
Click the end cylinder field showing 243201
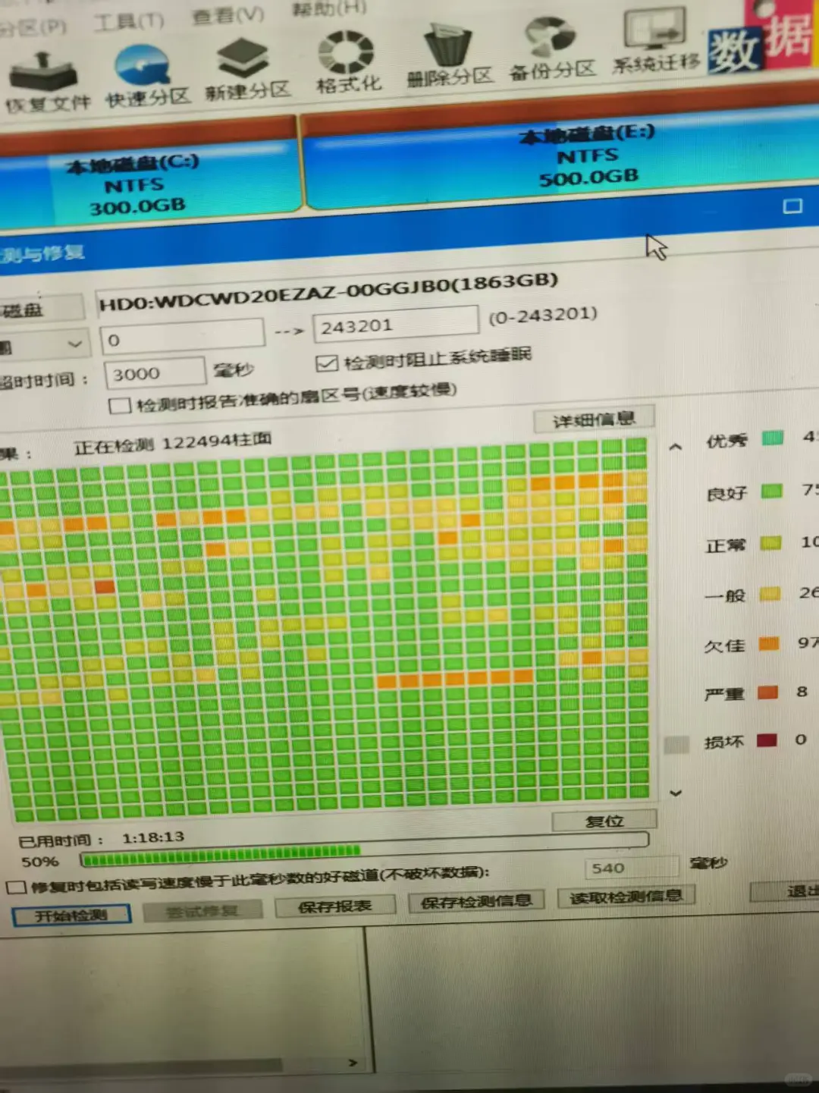(x=395, y=323)
